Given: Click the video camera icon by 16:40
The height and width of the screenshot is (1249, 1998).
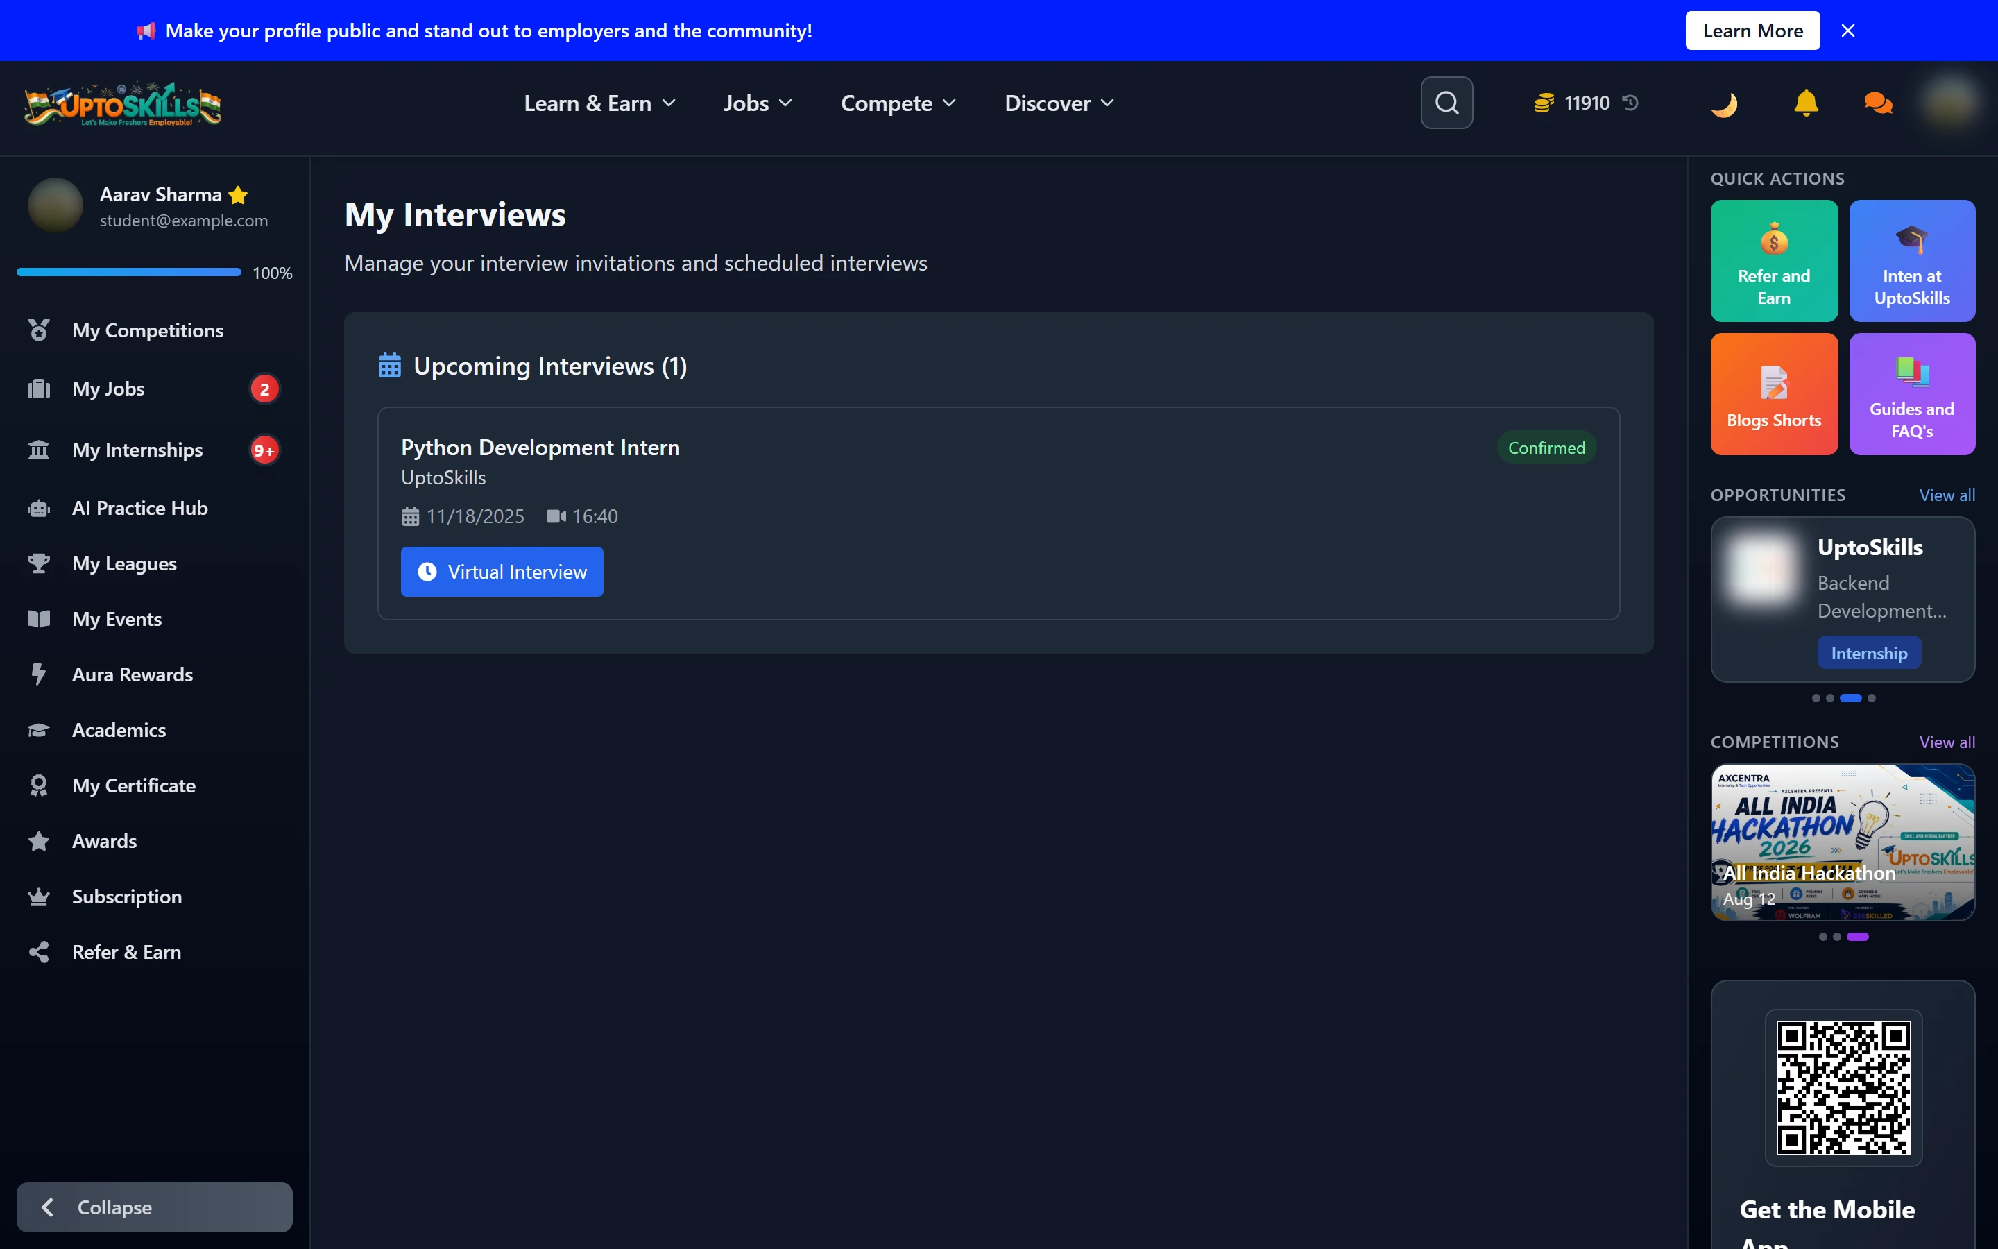Looking at the screenshot, I should click(x=556, y=516).
